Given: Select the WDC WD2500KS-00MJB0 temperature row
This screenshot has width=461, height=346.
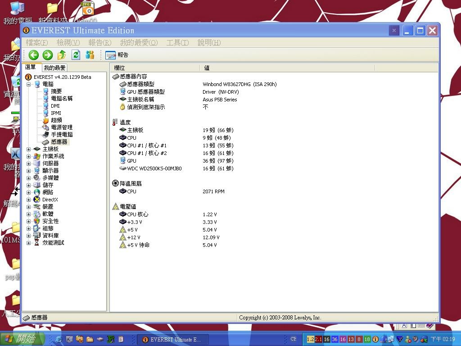Looking at the screenshot, I should (x=176, y=168).
